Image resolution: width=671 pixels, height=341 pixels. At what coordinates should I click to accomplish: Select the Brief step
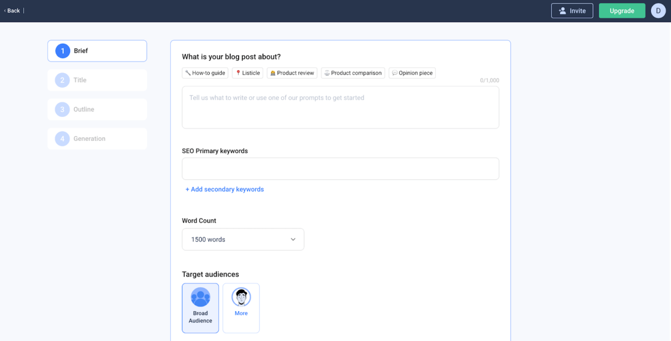(x=97, y=51)
